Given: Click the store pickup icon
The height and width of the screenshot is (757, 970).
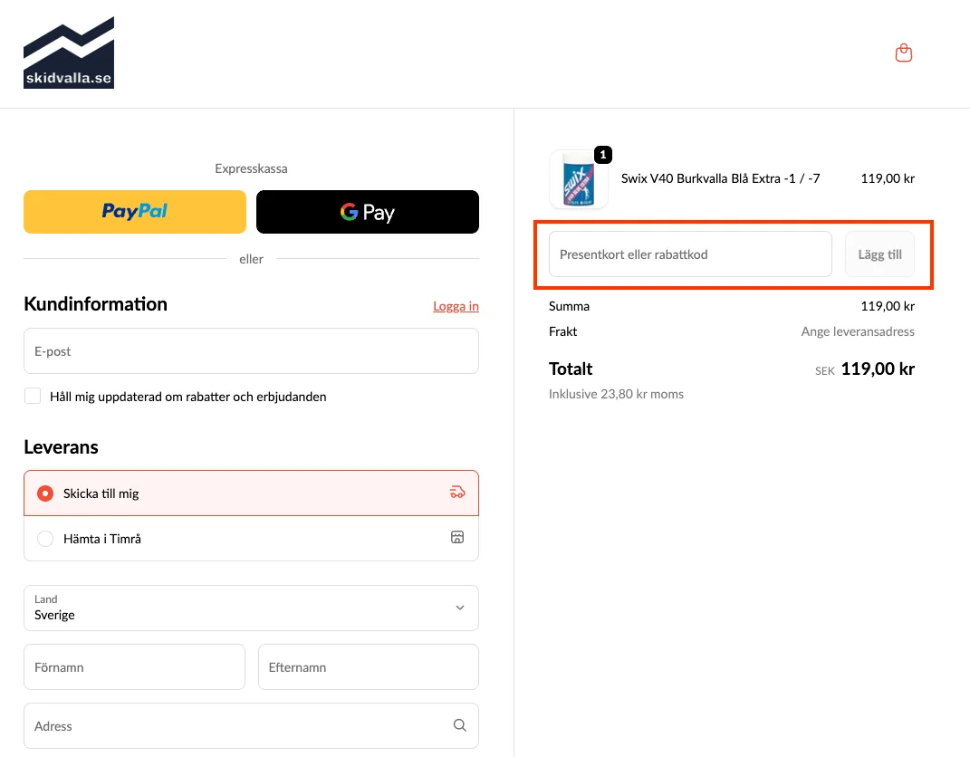Looking at the screenshot, I should pyautogui.click(x=457, y=538).
